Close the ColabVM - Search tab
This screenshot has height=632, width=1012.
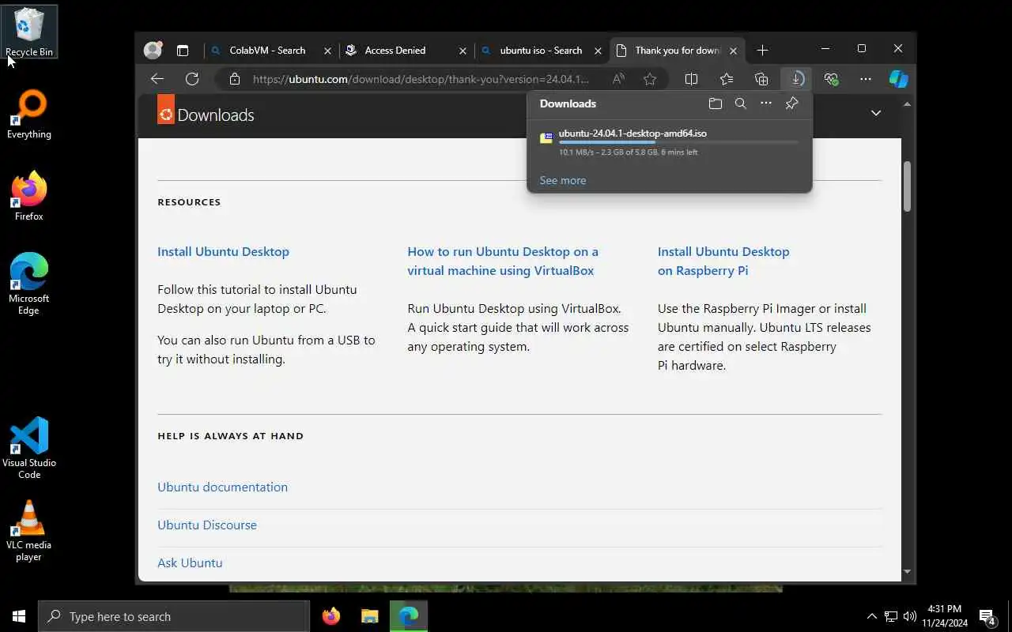point(327,51)
